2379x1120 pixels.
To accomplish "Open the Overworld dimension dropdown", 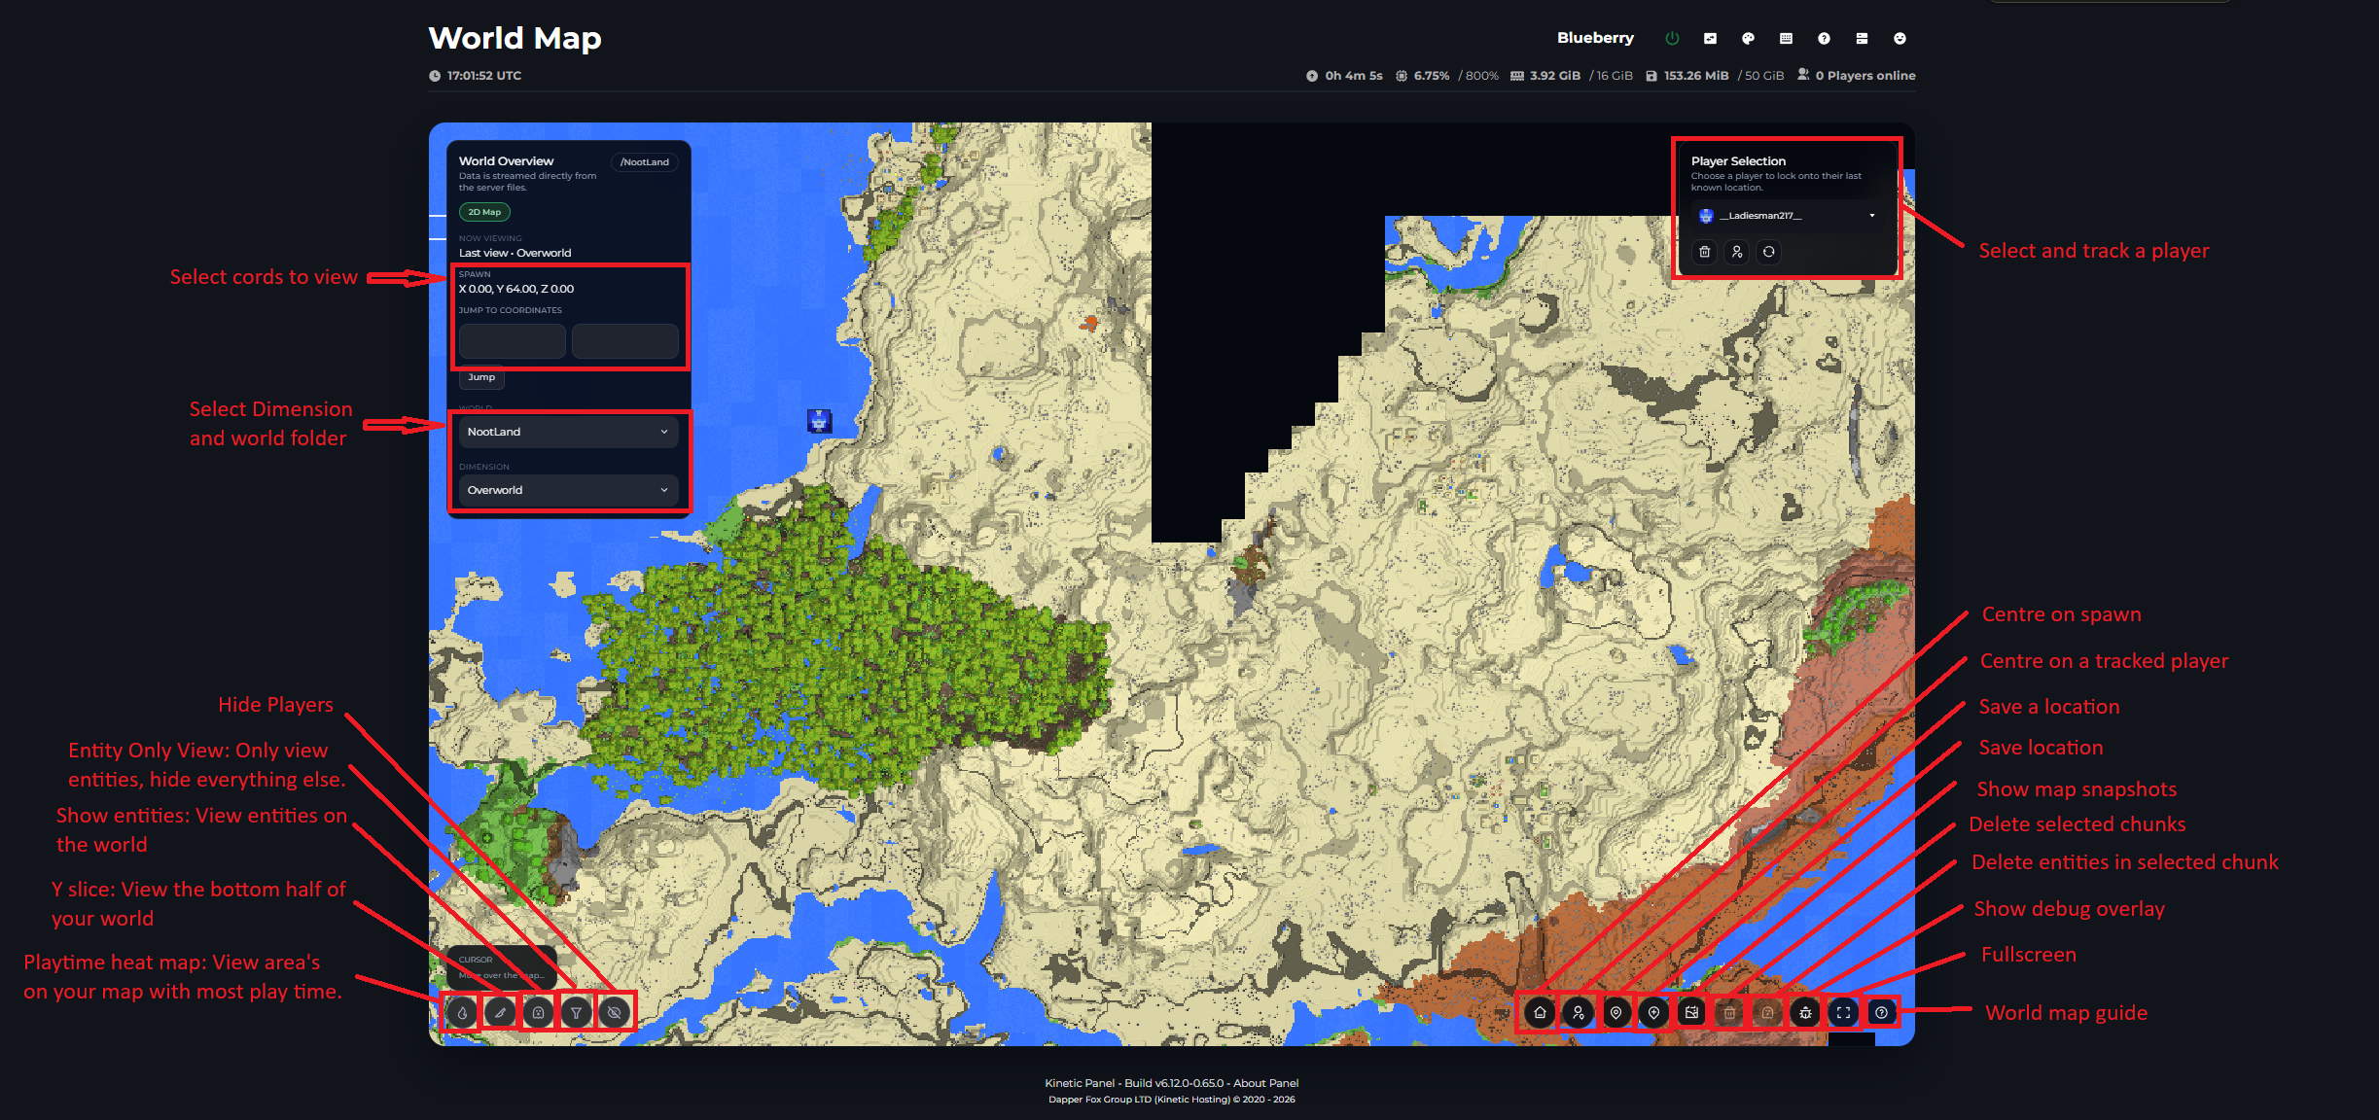I will point(568,490).
